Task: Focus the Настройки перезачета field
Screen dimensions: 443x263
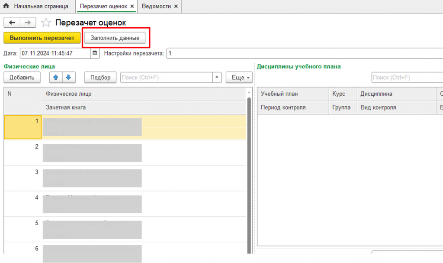Action: (x=303, y=53)
